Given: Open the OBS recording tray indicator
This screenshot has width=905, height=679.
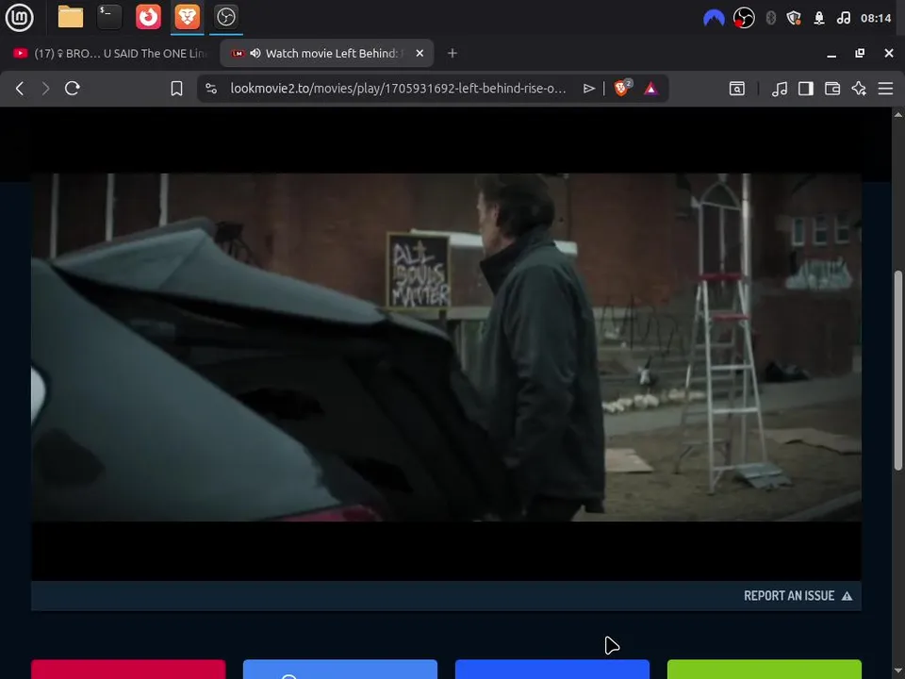Looking at the screenshot, I should tap(744, 18).
